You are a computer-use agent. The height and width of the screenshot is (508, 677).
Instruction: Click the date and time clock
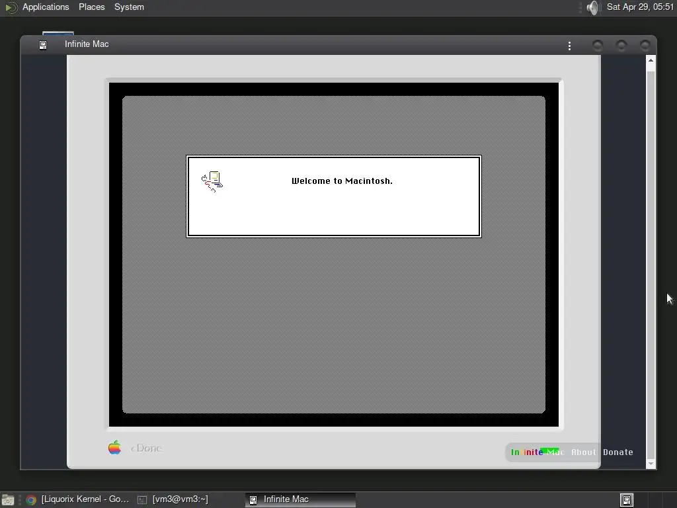tap(640, 7)
